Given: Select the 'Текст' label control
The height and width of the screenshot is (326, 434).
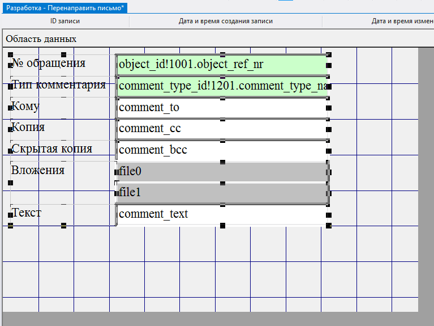Looking at the screenshot, I should pos(27,213).
